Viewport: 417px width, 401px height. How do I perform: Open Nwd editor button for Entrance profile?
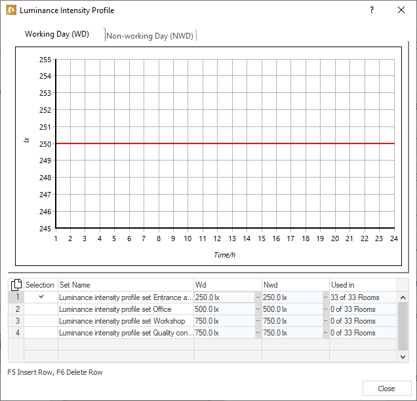click(326, 297)
